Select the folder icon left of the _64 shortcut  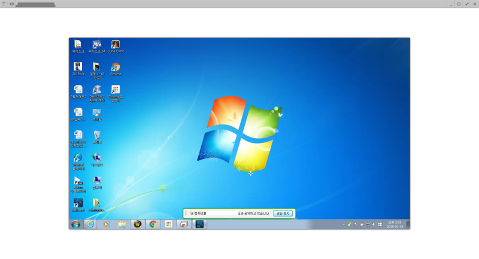pos(78,47)
